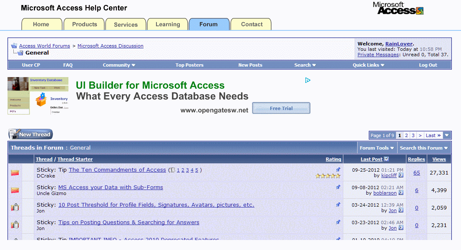Click the Inventory Database ad thumbnail

pyautogui.click(x=38, y=96)
